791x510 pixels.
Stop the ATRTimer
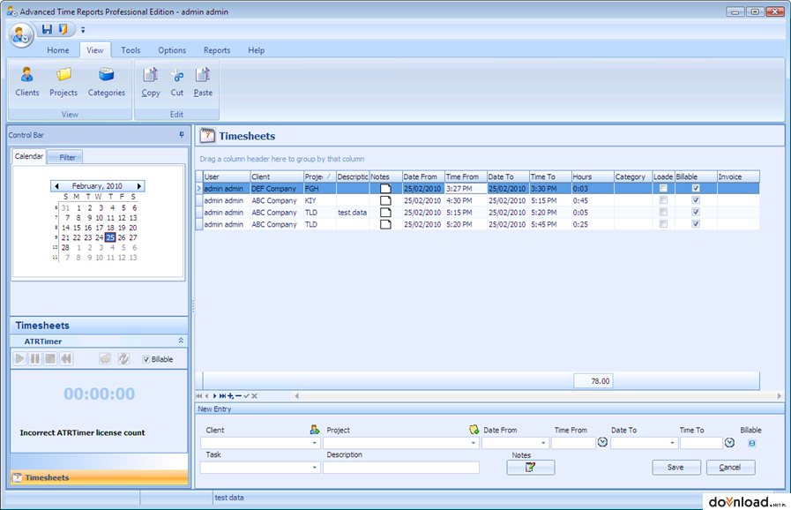50,358
